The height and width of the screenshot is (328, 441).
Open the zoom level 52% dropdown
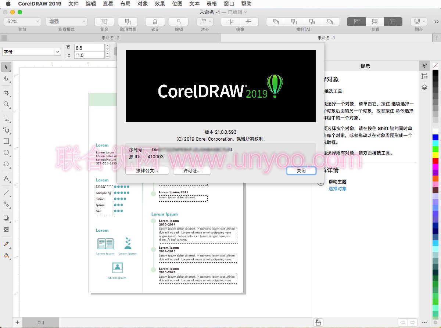pyautogui.click(x=22, y=22)
